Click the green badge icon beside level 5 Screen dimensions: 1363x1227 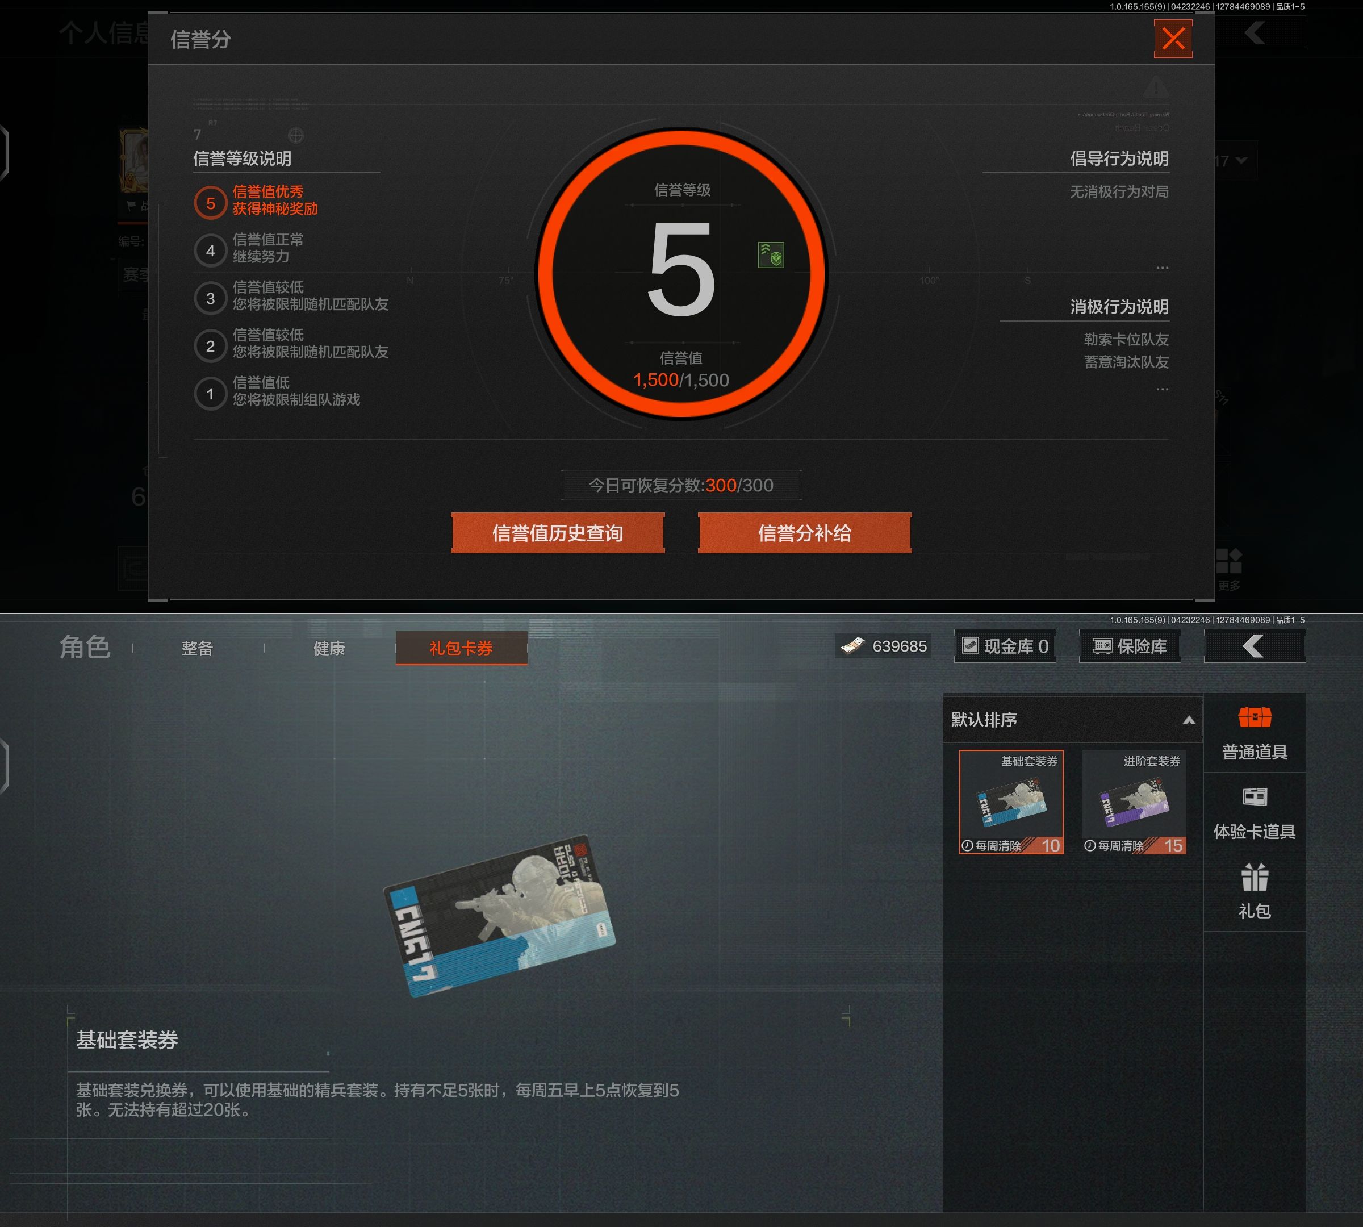[771, 255]
